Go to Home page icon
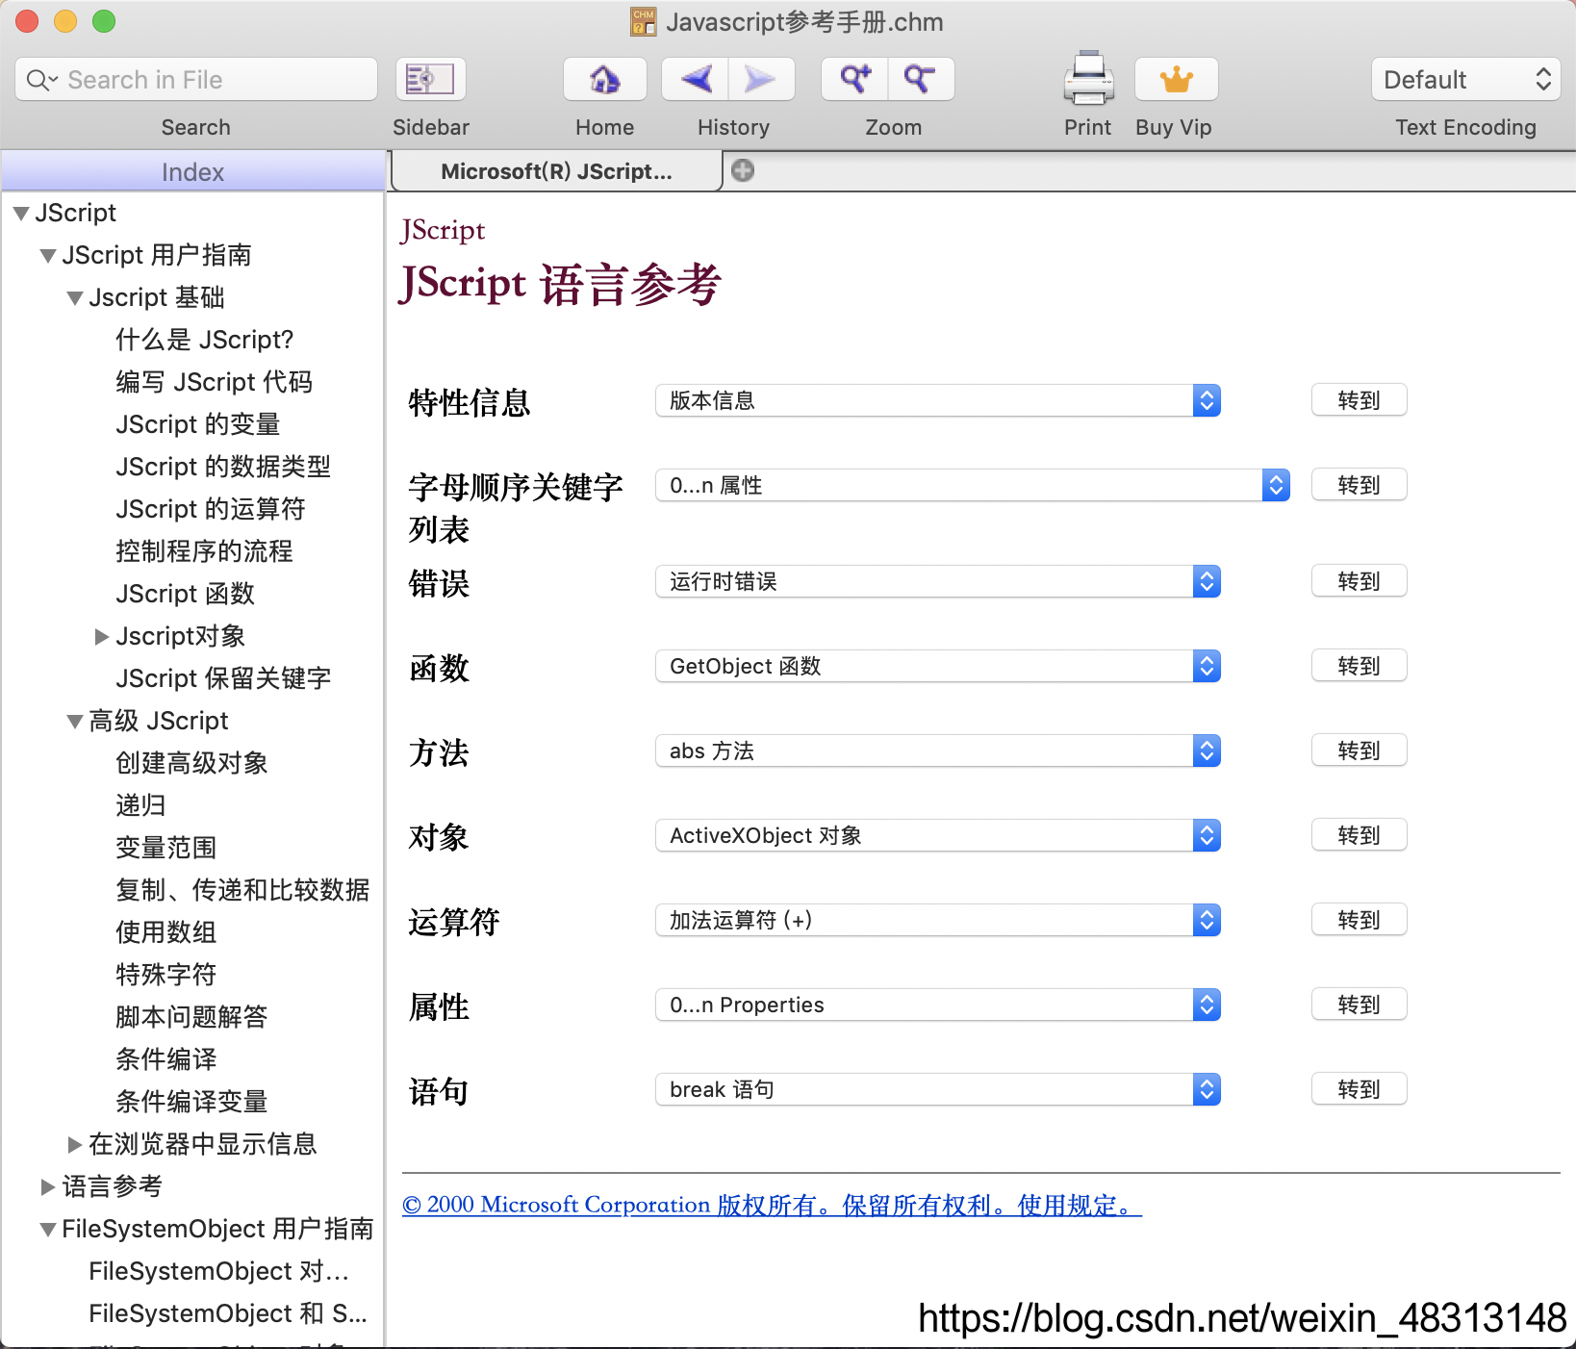 pyautogui.click(x=604, y=79)
